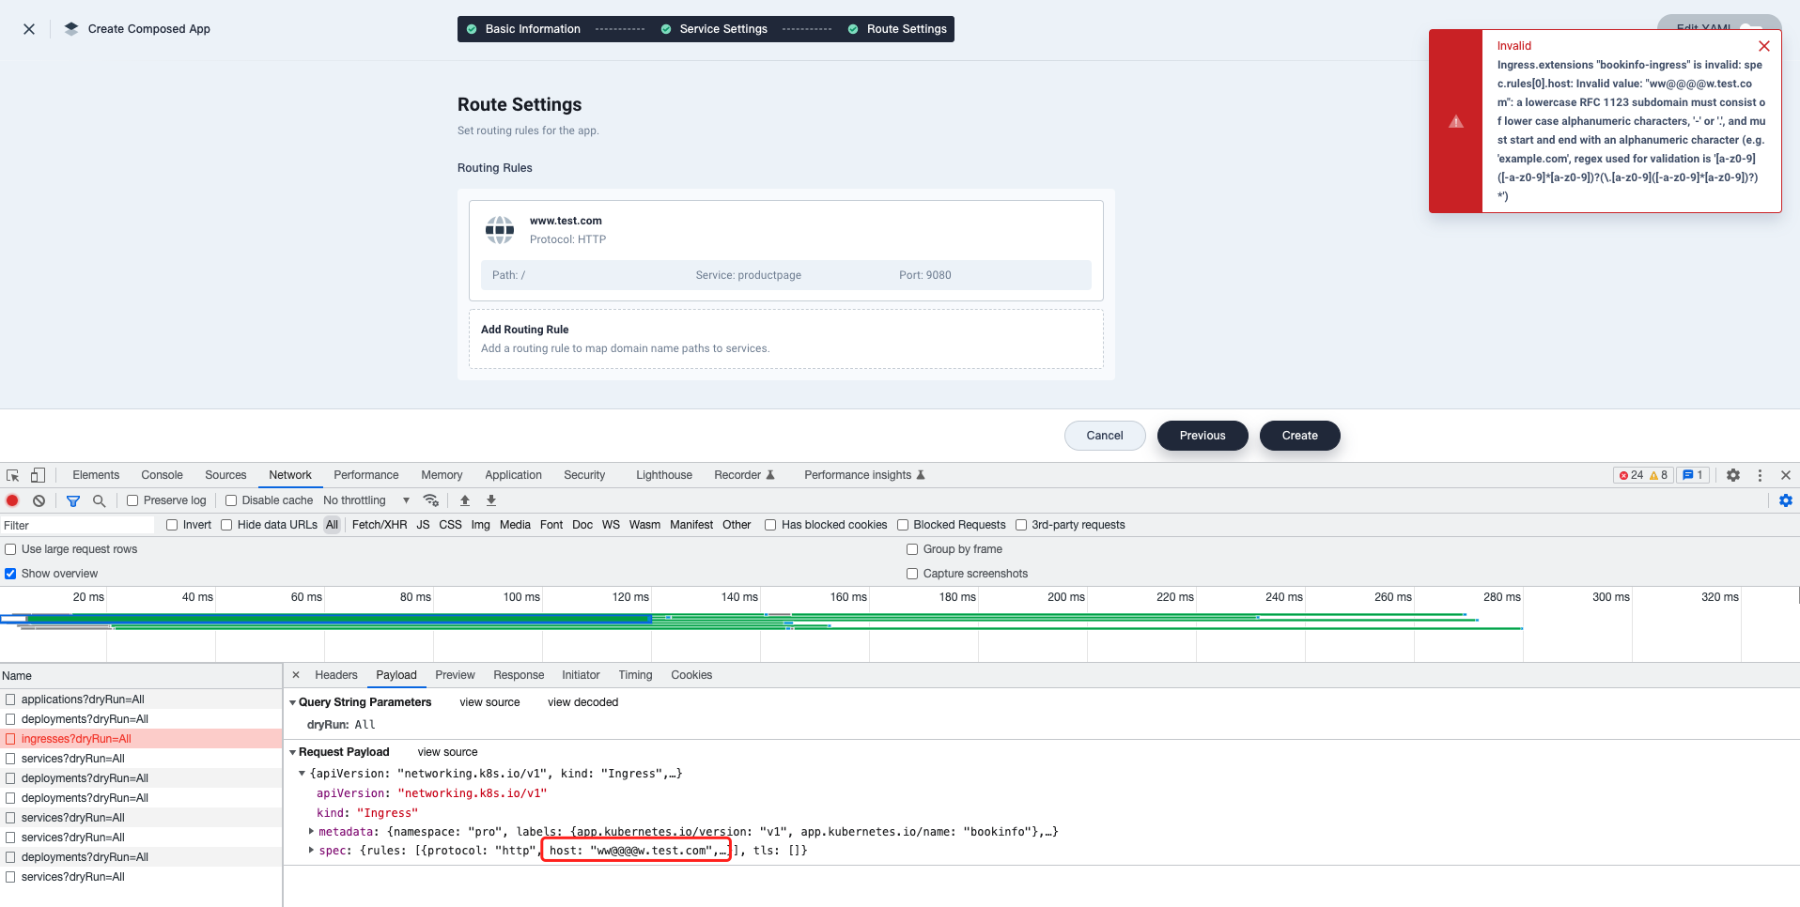Start recording network log
This screenshot has height=907, width=1800.
(12, 500)
